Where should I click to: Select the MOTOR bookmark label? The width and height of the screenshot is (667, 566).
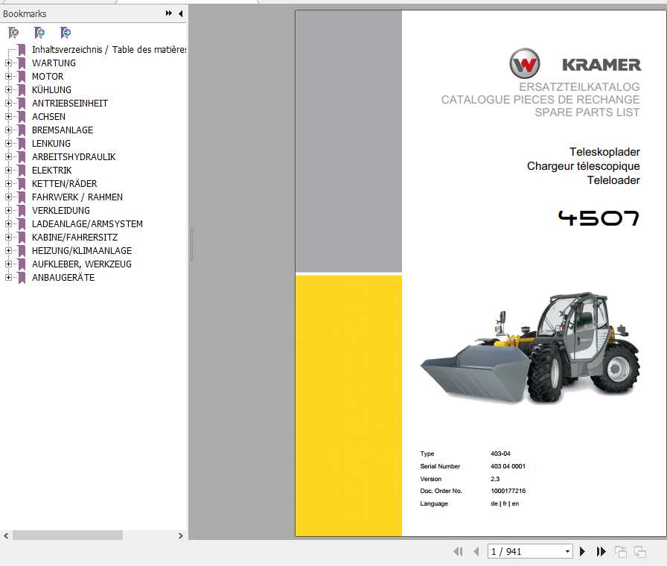[48, 77]
